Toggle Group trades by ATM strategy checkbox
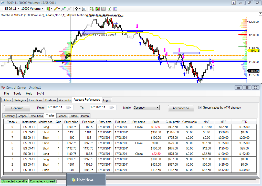The height and width of the screenshot is (186, 262). click(x=200, y=108)
